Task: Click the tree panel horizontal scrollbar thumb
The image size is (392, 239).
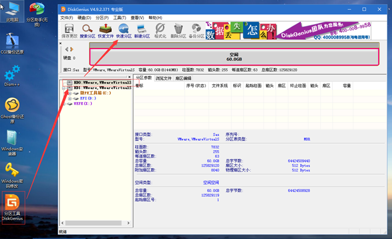Action: (x=94, y=223)
